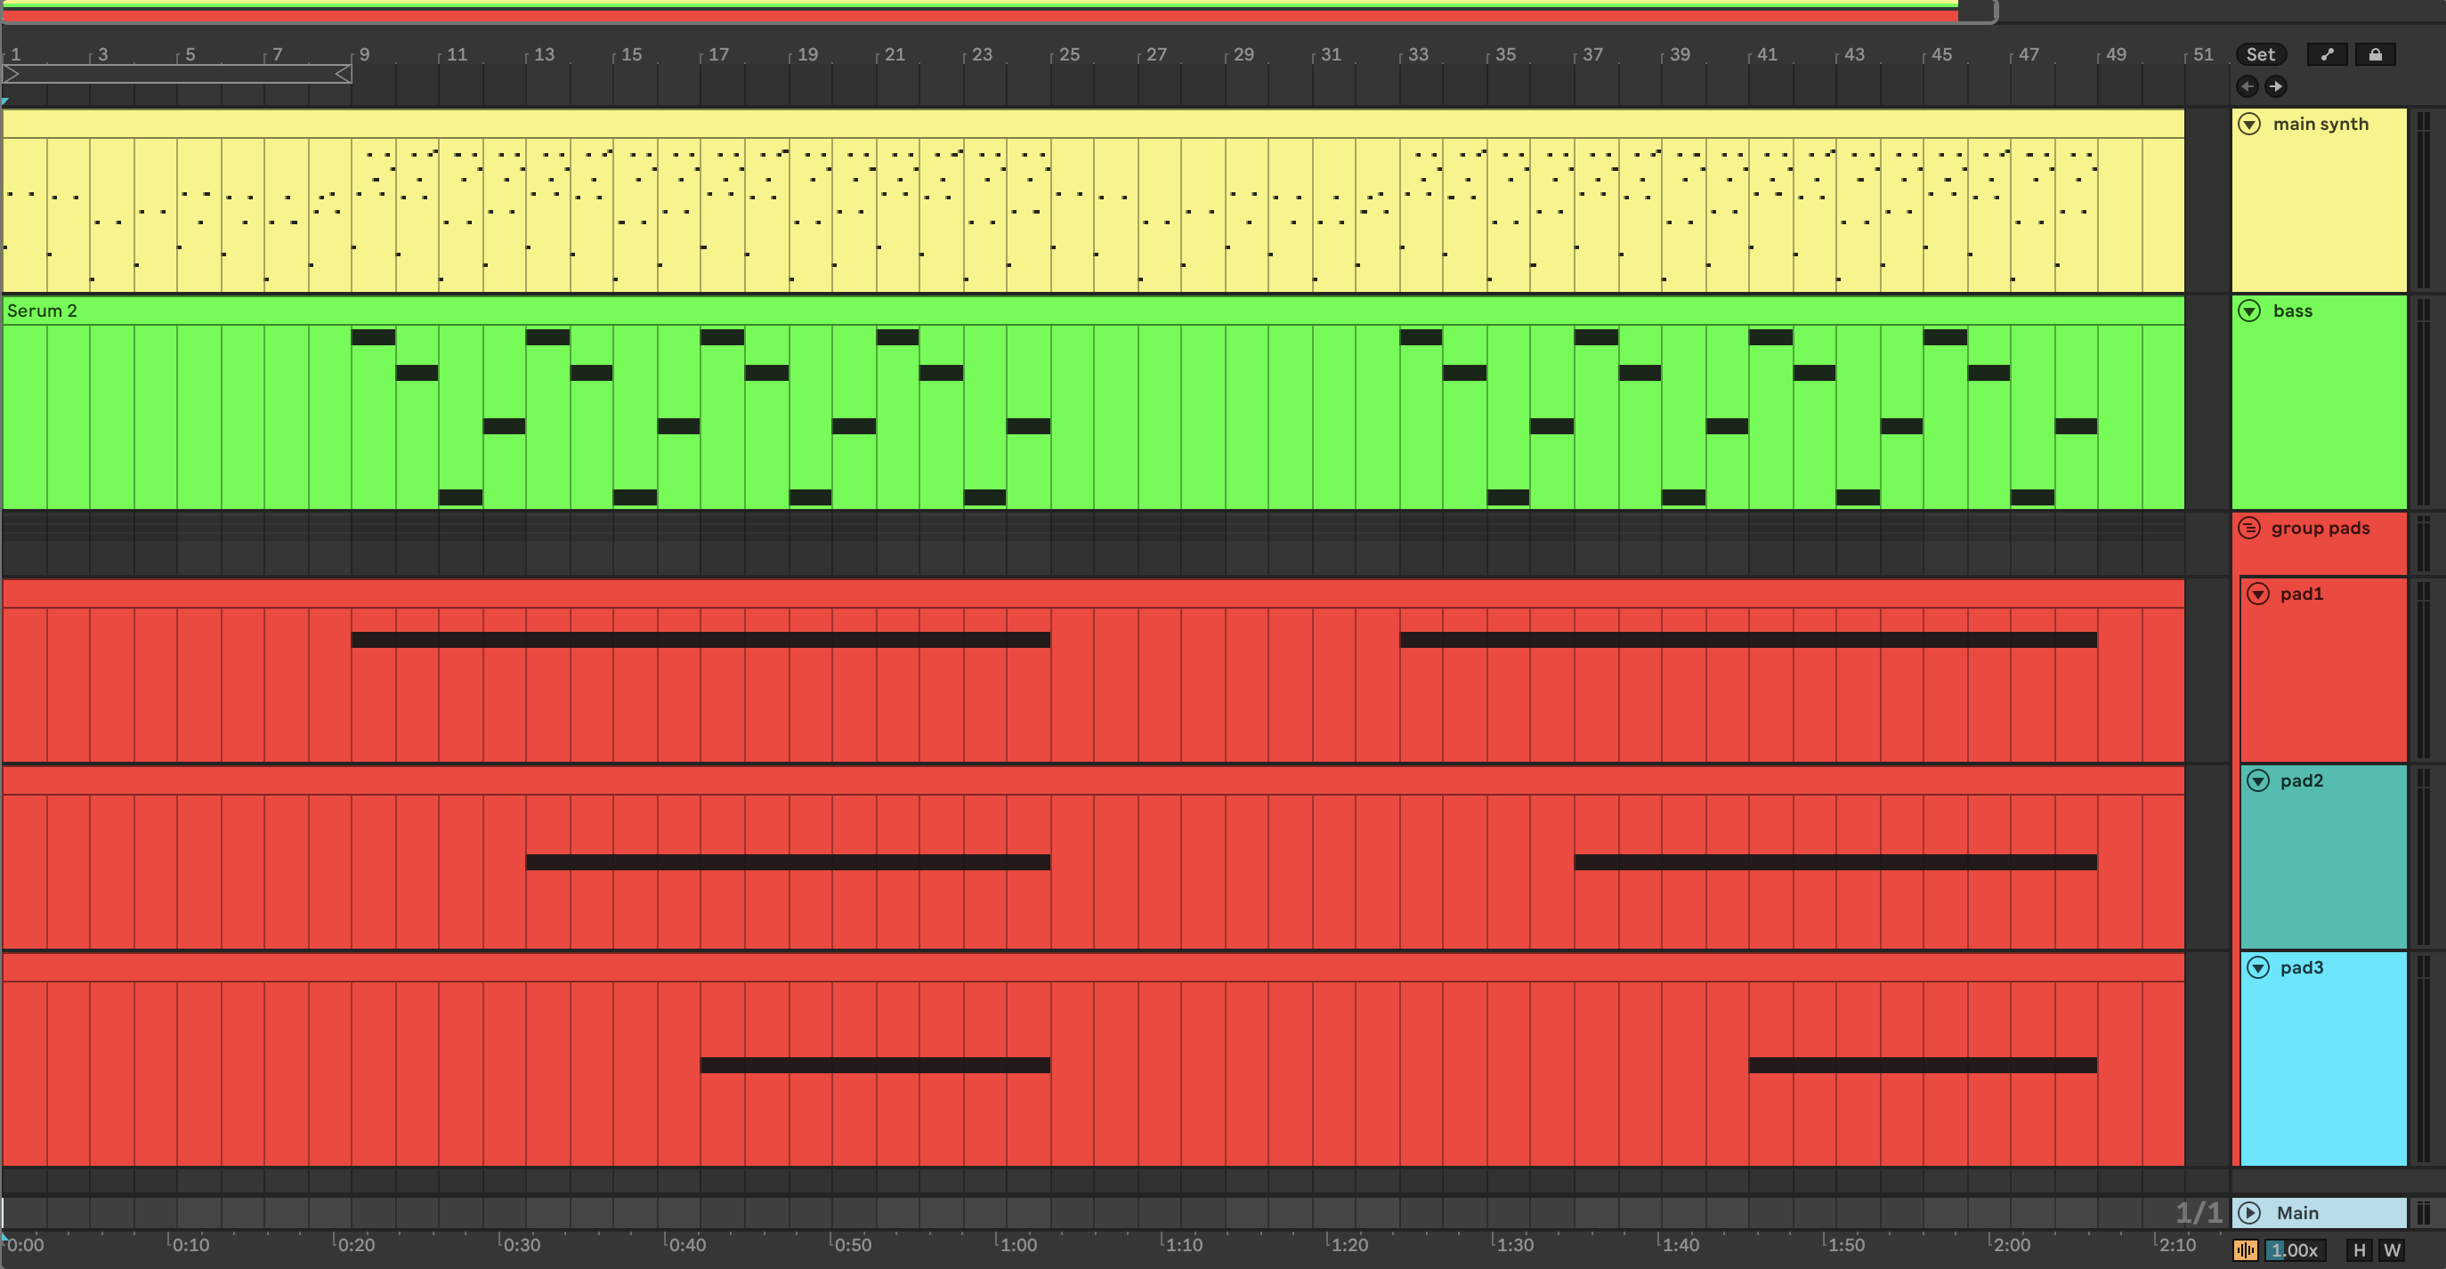Toggle the W width optimize button
2446x1269 pixels.
tap(2392, 1250)
